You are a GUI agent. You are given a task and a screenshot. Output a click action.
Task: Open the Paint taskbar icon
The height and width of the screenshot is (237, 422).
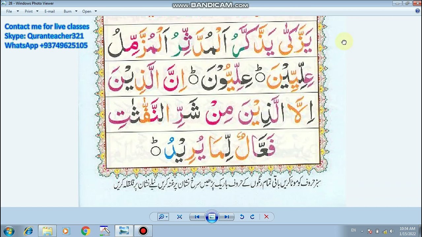tap(105, 231)
